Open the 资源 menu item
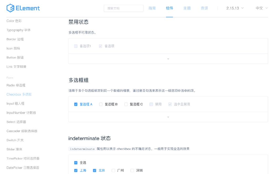 (x=204, y=8)
